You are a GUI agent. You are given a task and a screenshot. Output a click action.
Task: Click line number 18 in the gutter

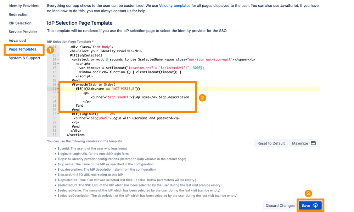[x=55, y=76]
